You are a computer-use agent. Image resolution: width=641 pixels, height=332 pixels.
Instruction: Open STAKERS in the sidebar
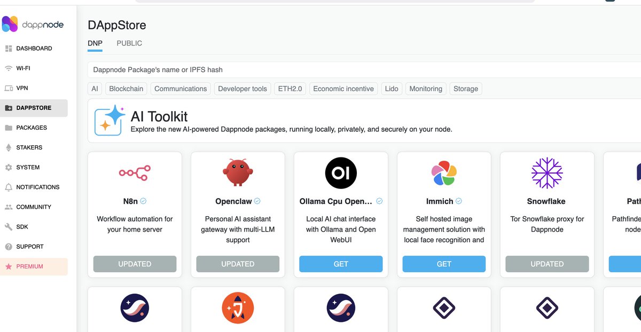coord(34,147)
